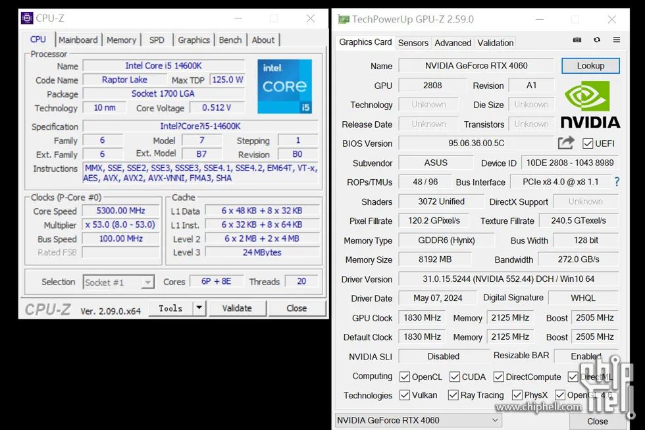Click the Lookup button
645x430 pixels.
tap(591, 66)
